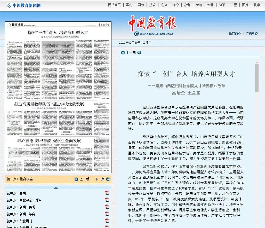Click the round arrow icon beside 上一版
The height and width of the screenshot is (228, 265).
76,179
